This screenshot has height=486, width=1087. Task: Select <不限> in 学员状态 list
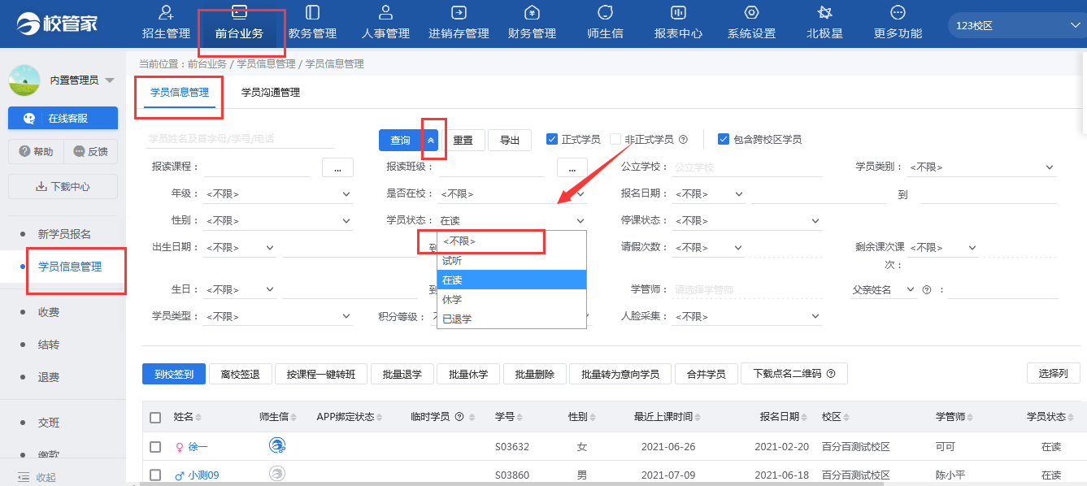[511, 241]
